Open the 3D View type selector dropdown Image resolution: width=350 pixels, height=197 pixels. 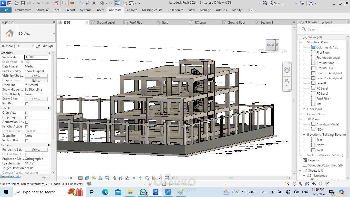tap(54, 34)
